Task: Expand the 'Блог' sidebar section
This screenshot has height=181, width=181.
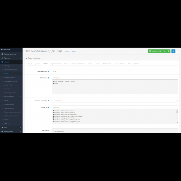Action: tap(11, 128)
